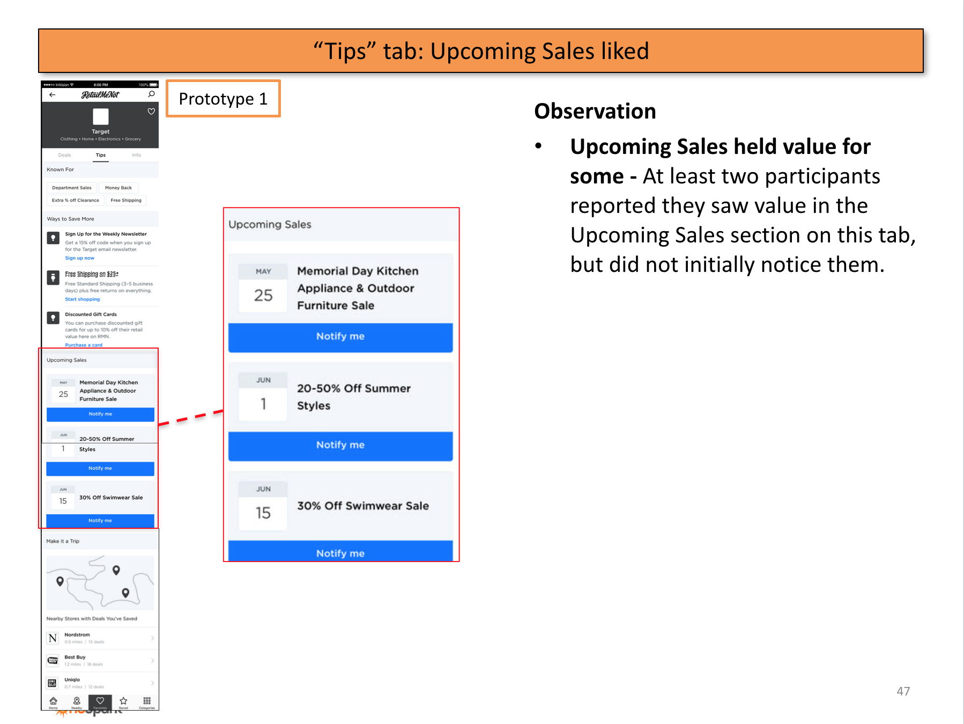Screen dimensions: 964x724
Task: Expand Uniqlo row with its chevron
Action: [152, 683]
